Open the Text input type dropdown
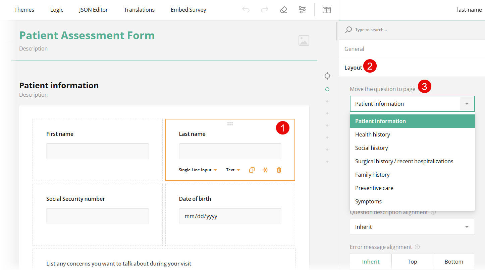 [x=233, y=170]
